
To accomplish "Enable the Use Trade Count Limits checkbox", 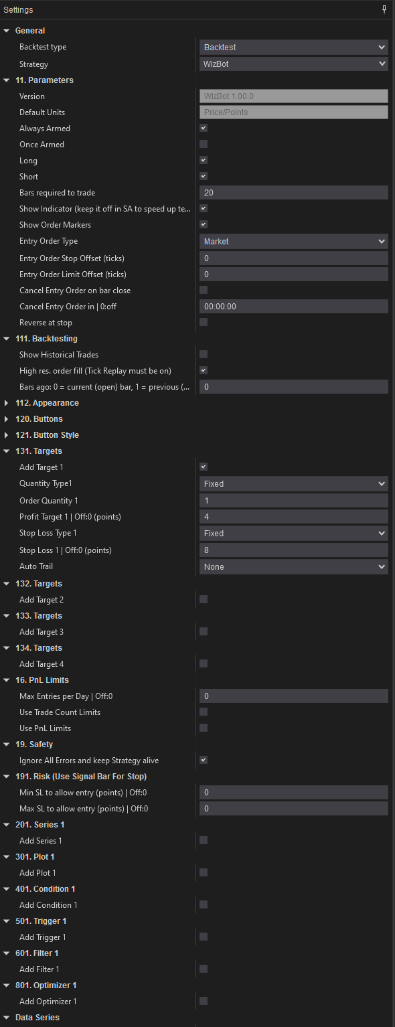I will [204, 712].
